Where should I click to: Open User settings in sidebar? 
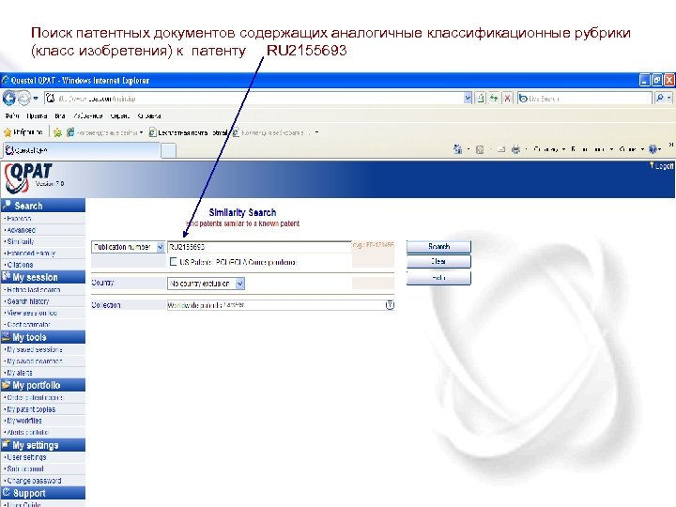click(x=25, y=457)
